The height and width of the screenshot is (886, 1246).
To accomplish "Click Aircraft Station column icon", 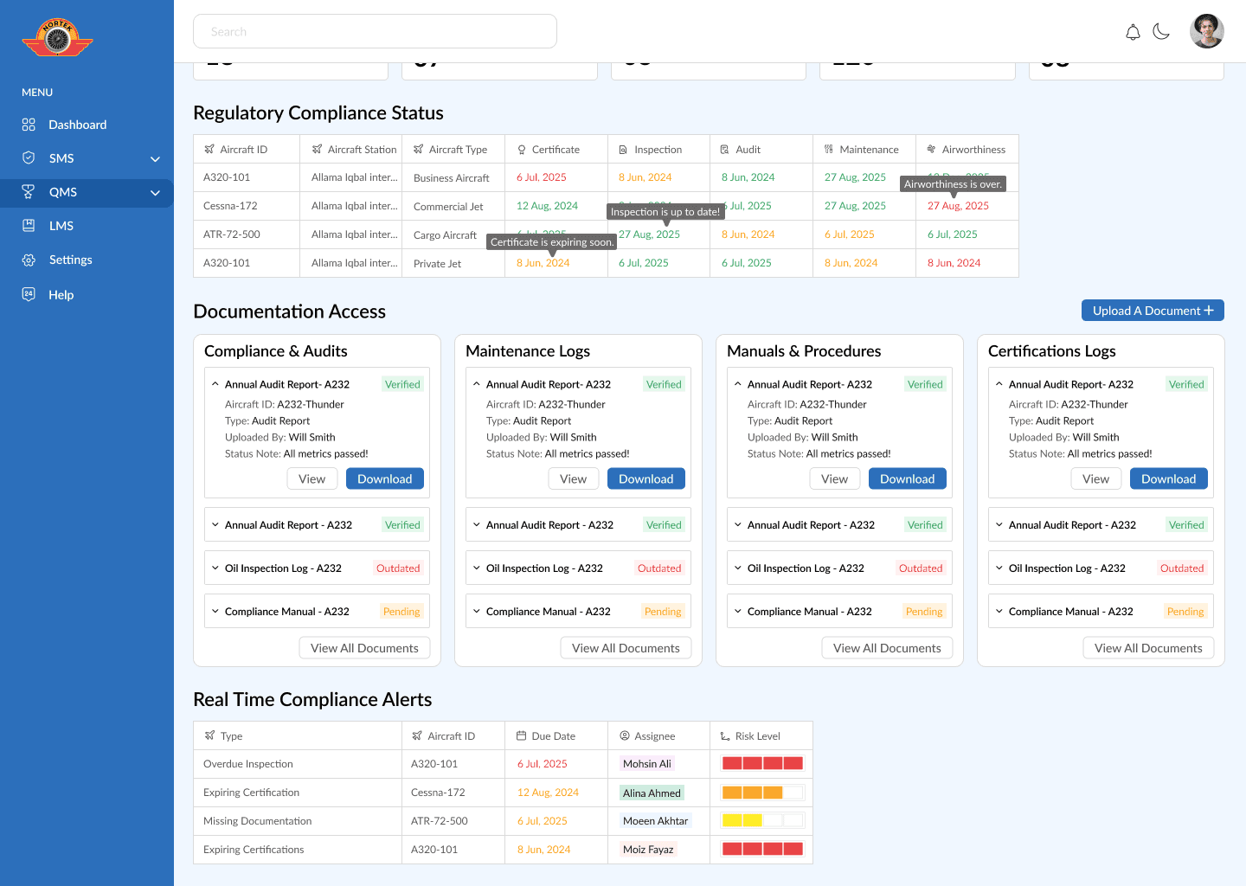I will click(x=317, y=149).
